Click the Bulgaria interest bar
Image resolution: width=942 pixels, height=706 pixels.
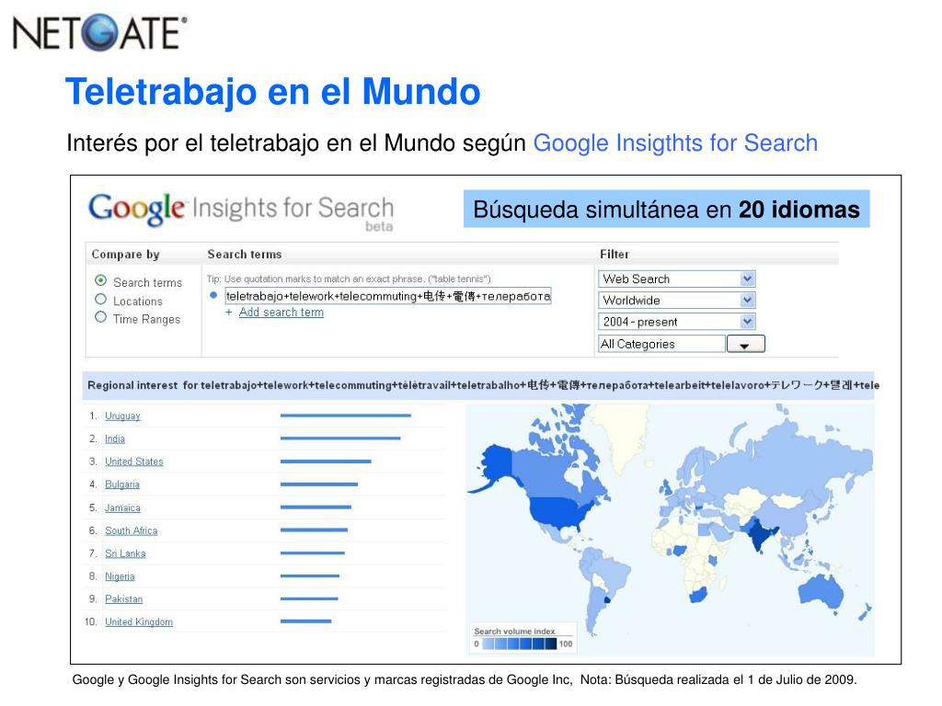(x=319, y=484)
